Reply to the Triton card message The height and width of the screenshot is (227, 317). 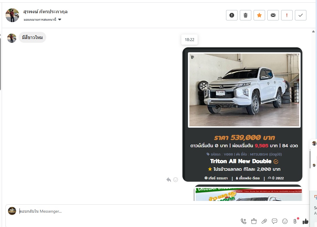(x=169, y=180)
